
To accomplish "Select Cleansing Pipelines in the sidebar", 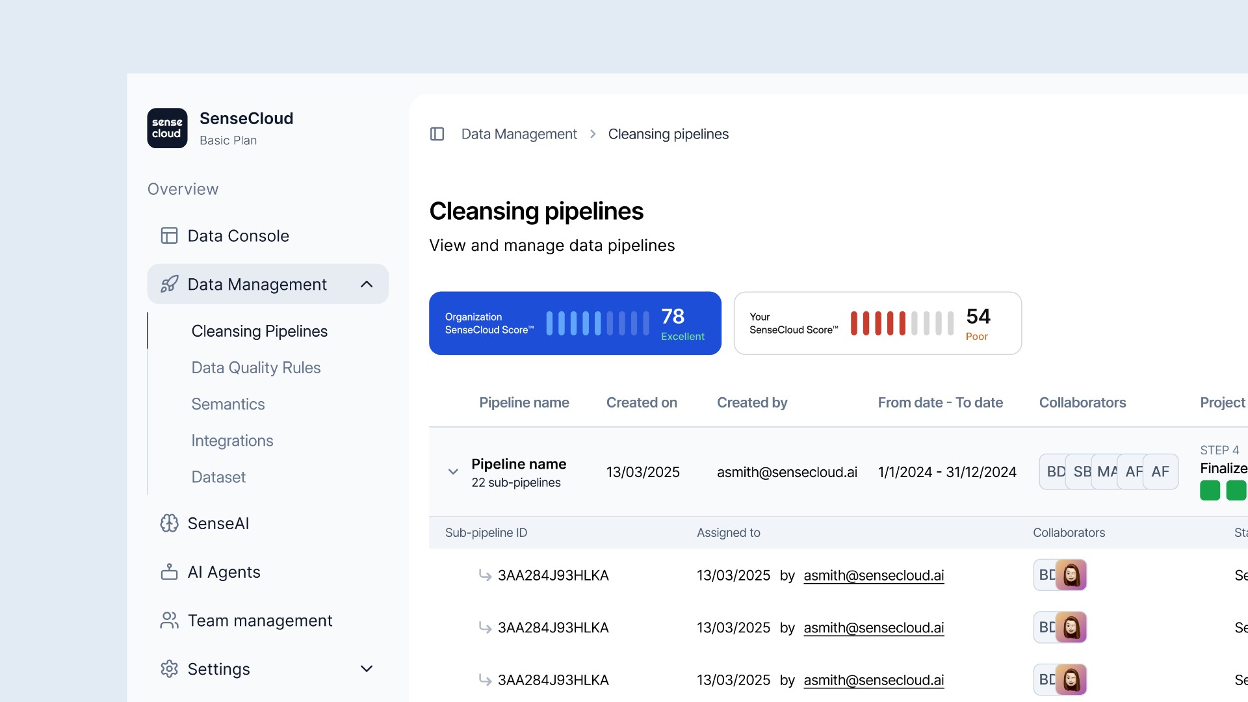I will coord(259,331).
